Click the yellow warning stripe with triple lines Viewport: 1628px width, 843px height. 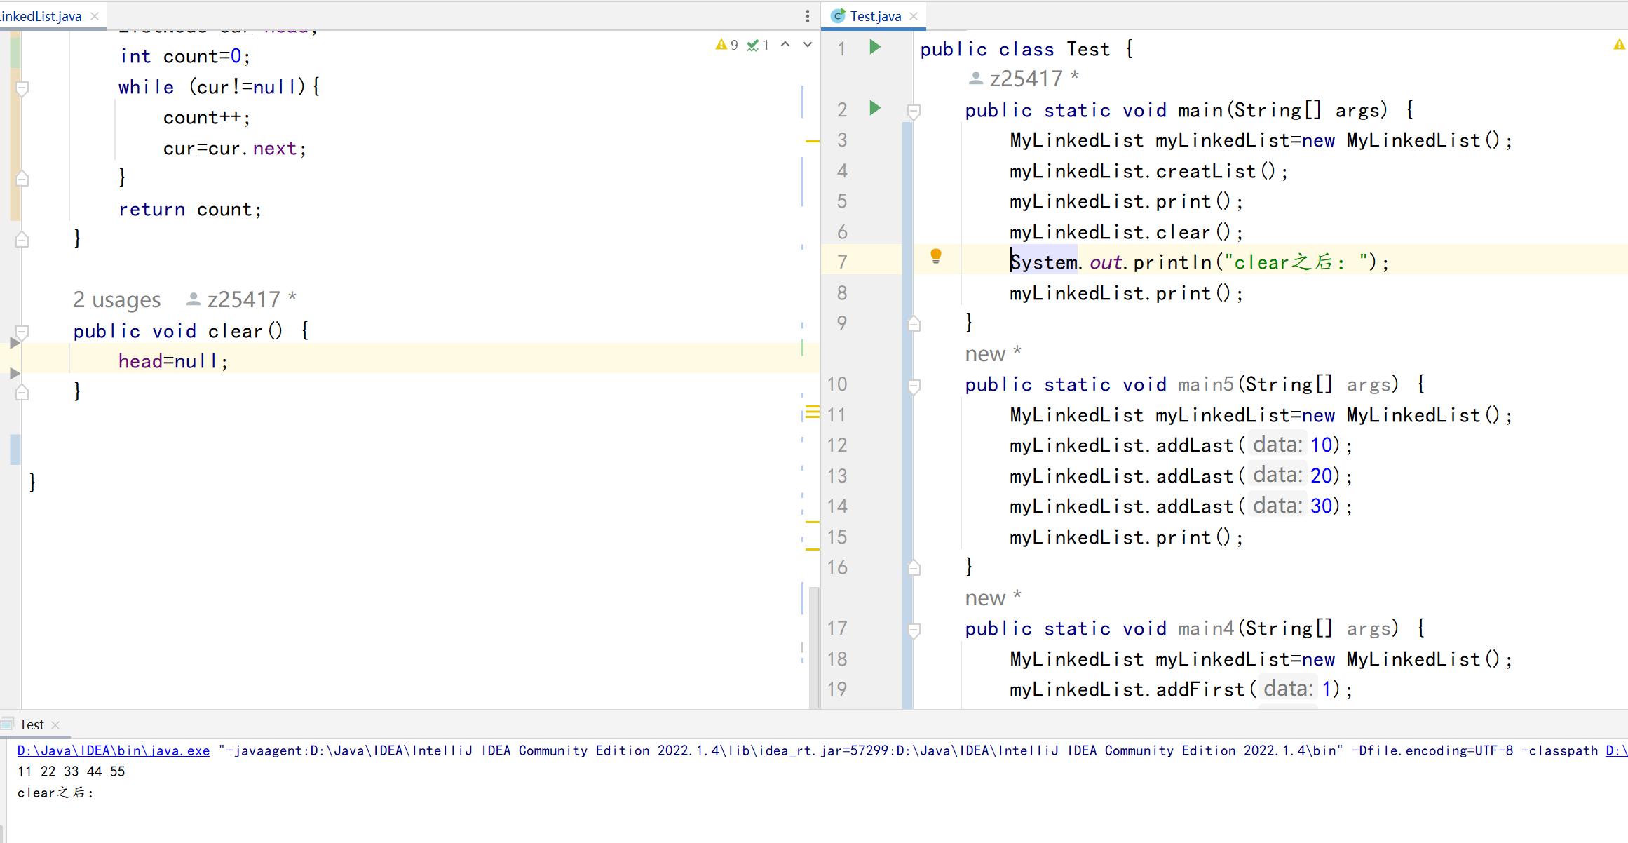point(813,412)
